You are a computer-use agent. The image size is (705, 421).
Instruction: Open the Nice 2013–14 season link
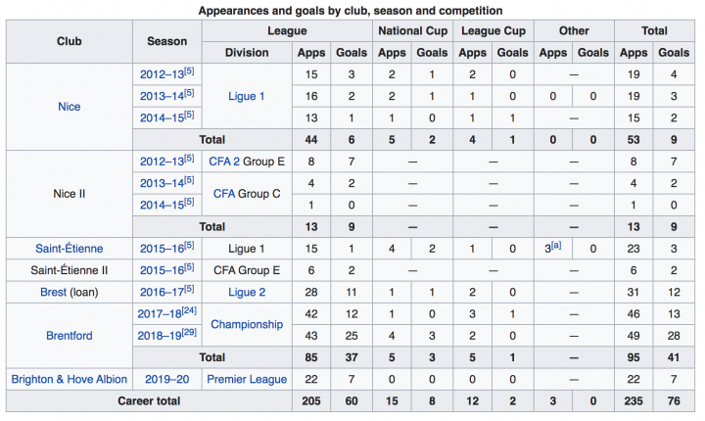[162, 96]
